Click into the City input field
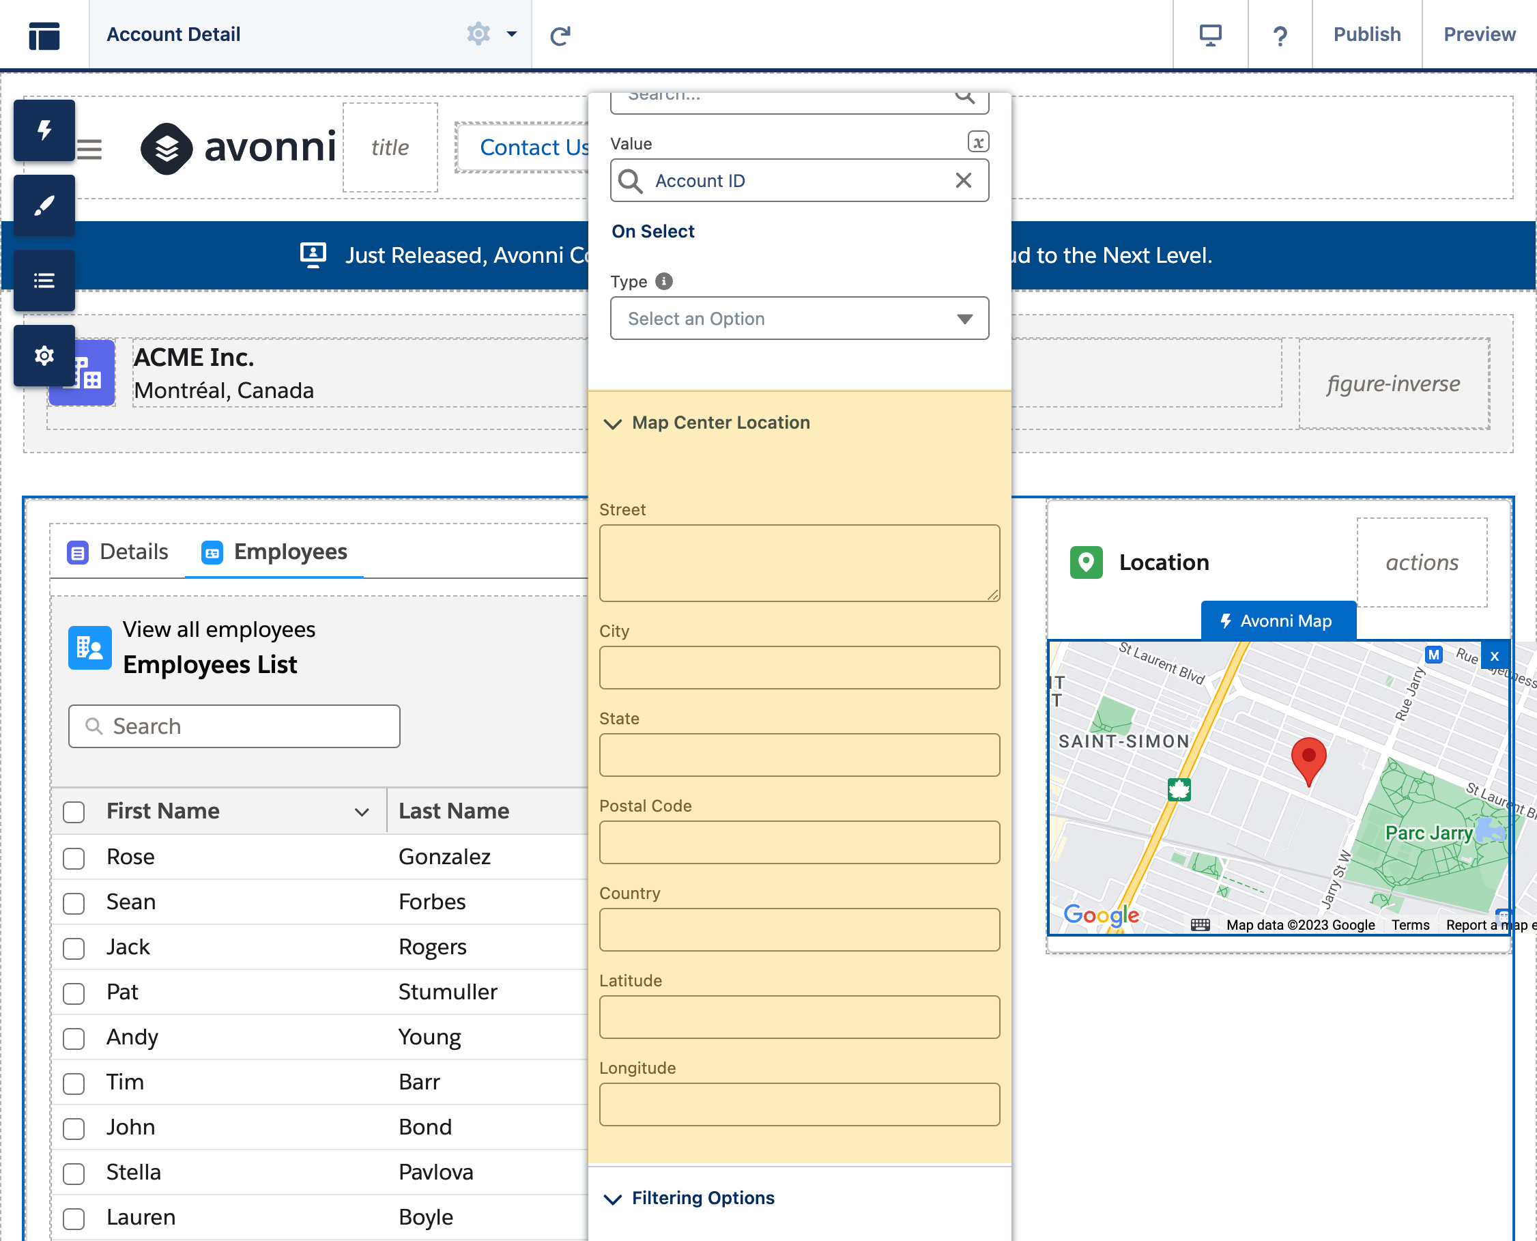This screenshot has width=1537, height=1241. [x=799, y=668]
